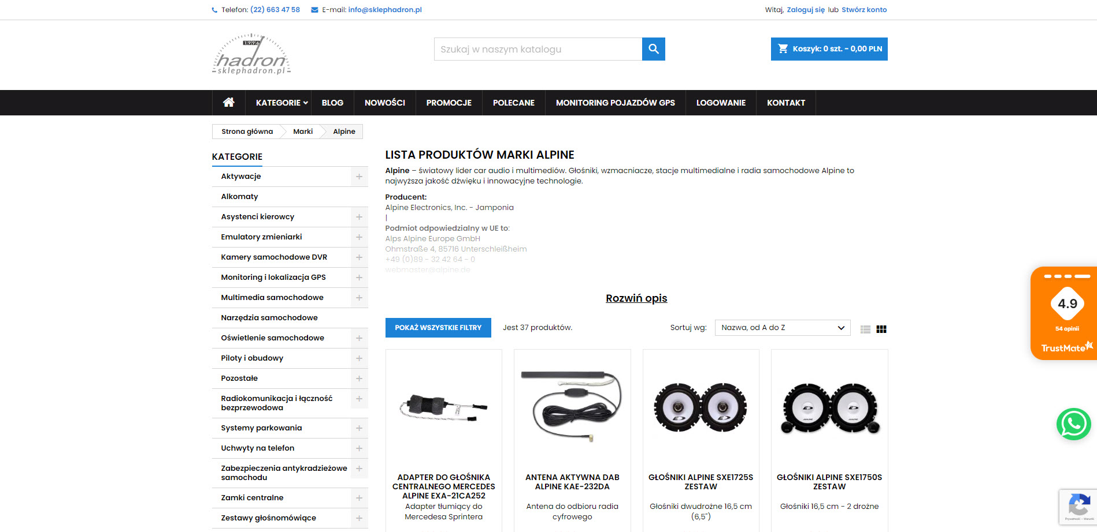Open the sort order dropdown

coord(782,328)
